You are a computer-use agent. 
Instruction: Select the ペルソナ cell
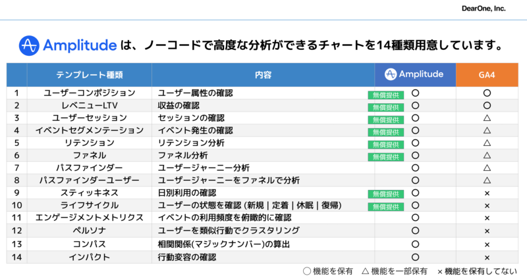90,231
